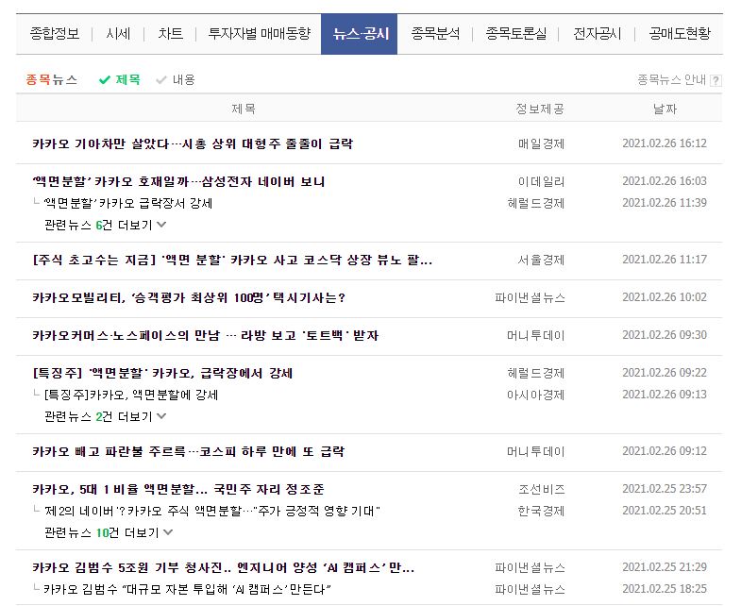Viewport: 741px width, 606px height.
Task: Open article [주식 초고수는 지금] '액면 분할' 카카오
Action: coord(232,260)
